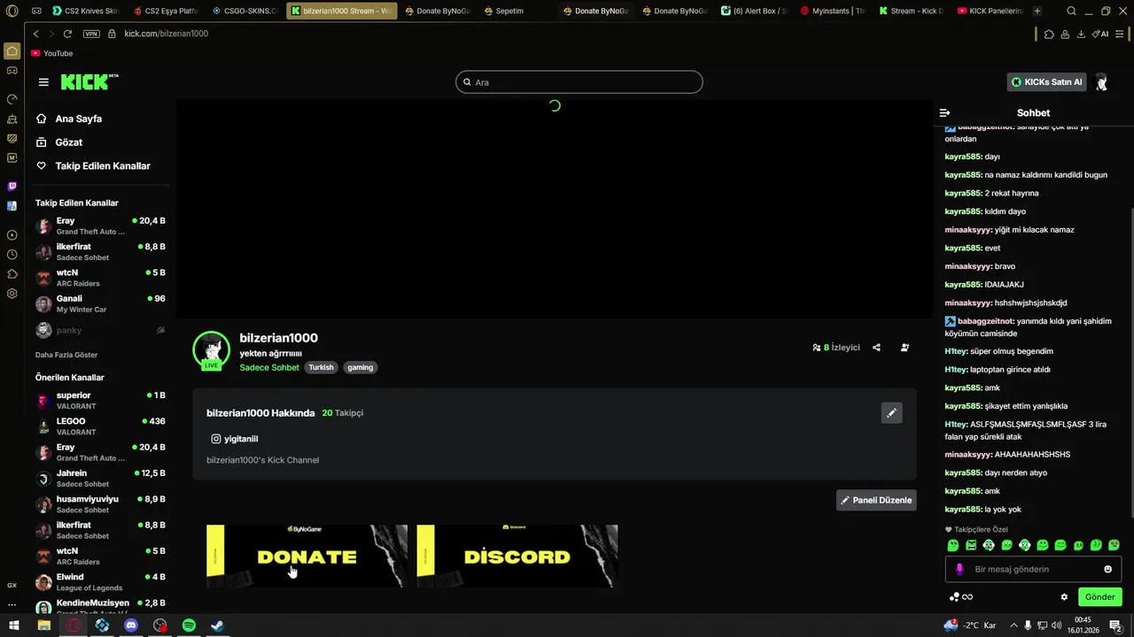Click the kick.com/bilzerian1000 address bar
1134x637 pixels.
tap(166, 34)
